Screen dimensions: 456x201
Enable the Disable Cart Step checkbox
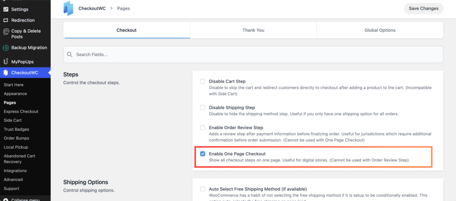203,82
